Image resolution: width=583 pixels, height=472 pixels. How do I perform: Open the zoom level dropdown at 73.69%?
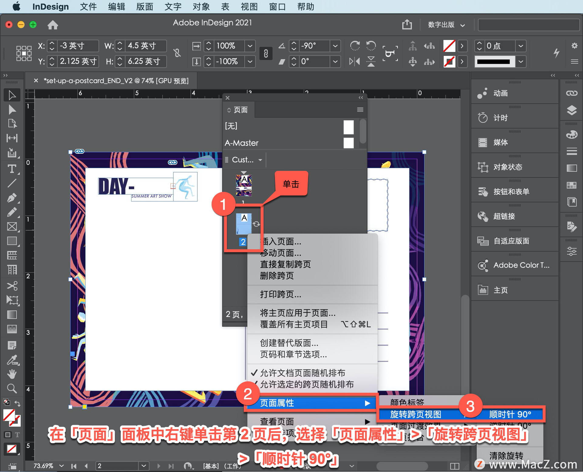pyautogui.click(x=62, y=466)
